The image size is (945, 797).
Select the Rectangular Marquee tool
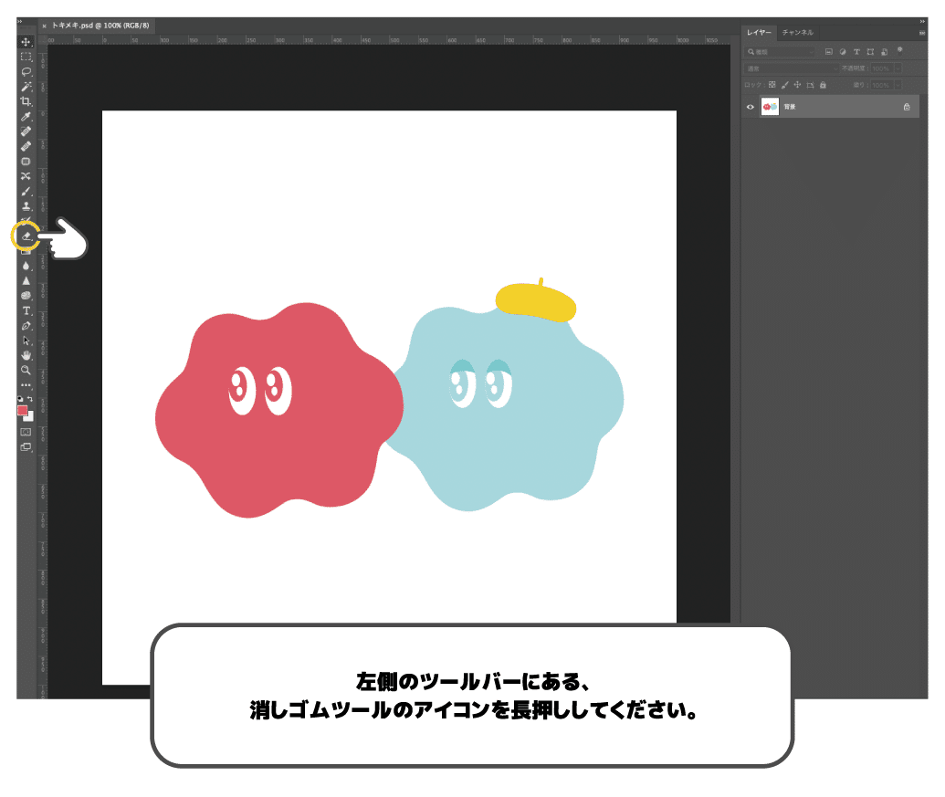point(26,57)
